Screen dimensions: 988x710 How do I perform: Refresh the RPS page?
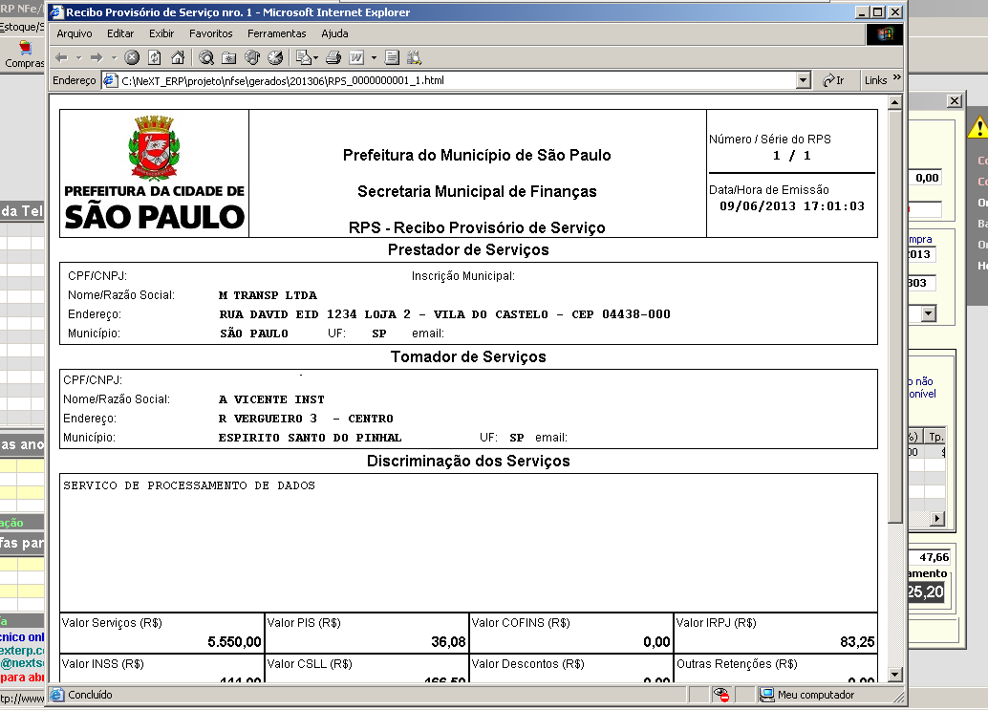(154, 57)
